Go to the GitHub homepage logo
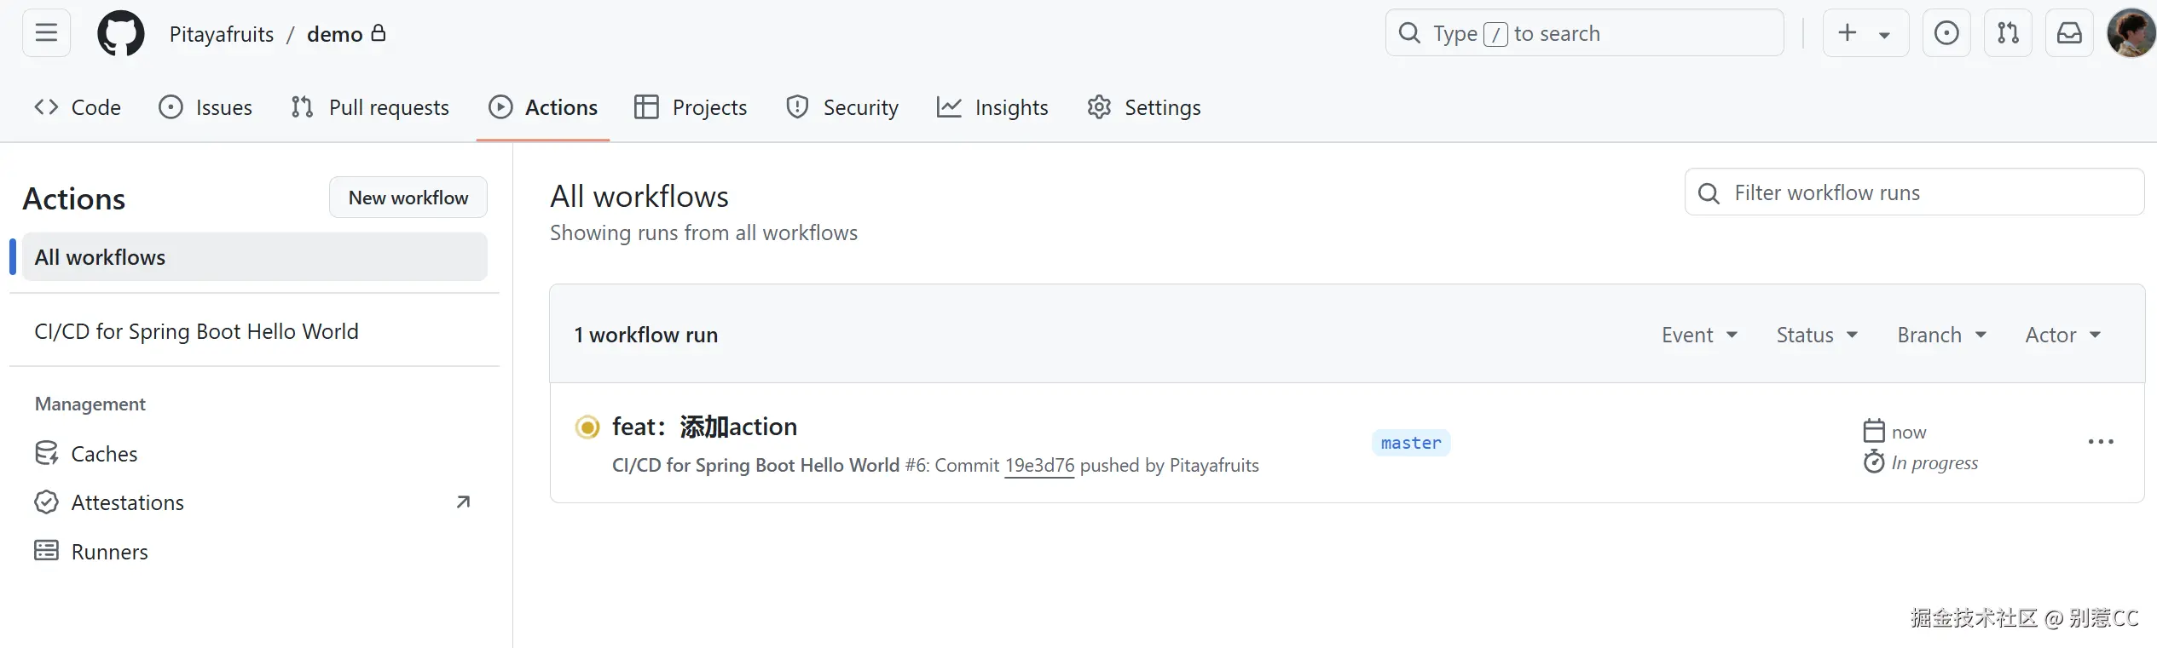The height and width of the screenshot is (648, 2157). click(121, 33)
